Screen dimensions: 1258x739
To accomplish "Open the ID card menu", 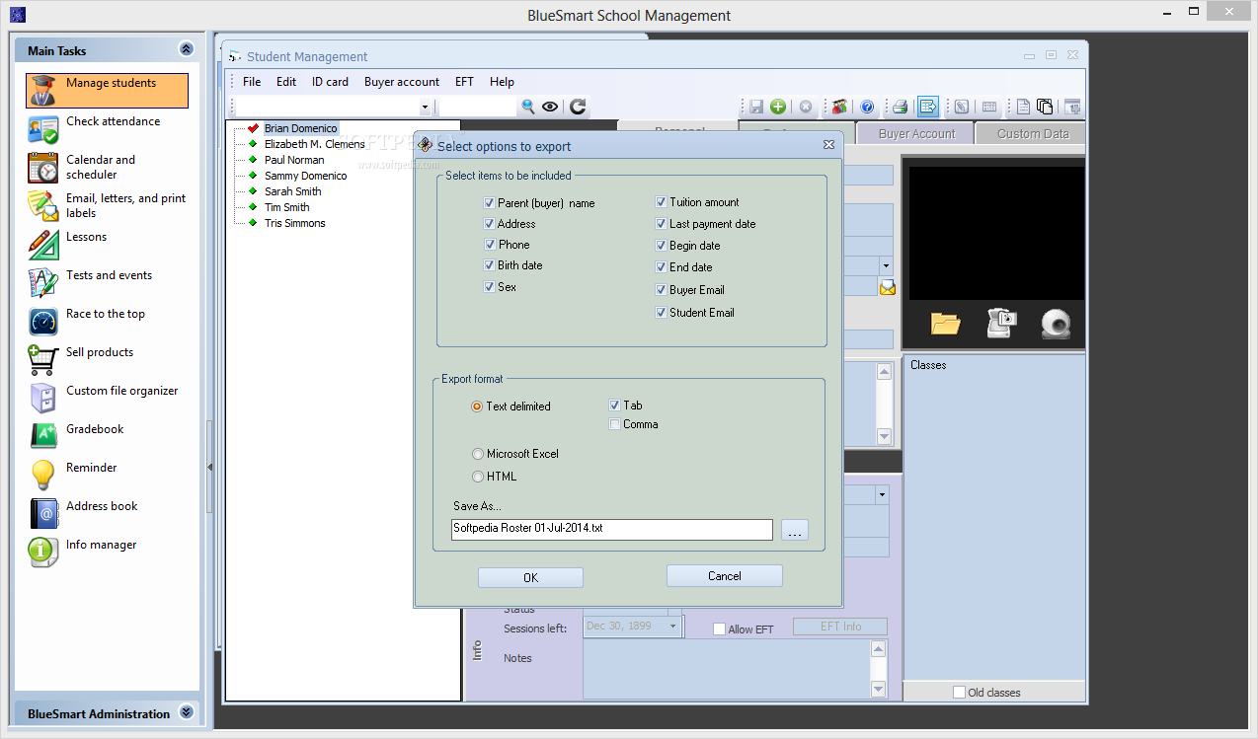I will pyautogui.click(x=330, y=82).
